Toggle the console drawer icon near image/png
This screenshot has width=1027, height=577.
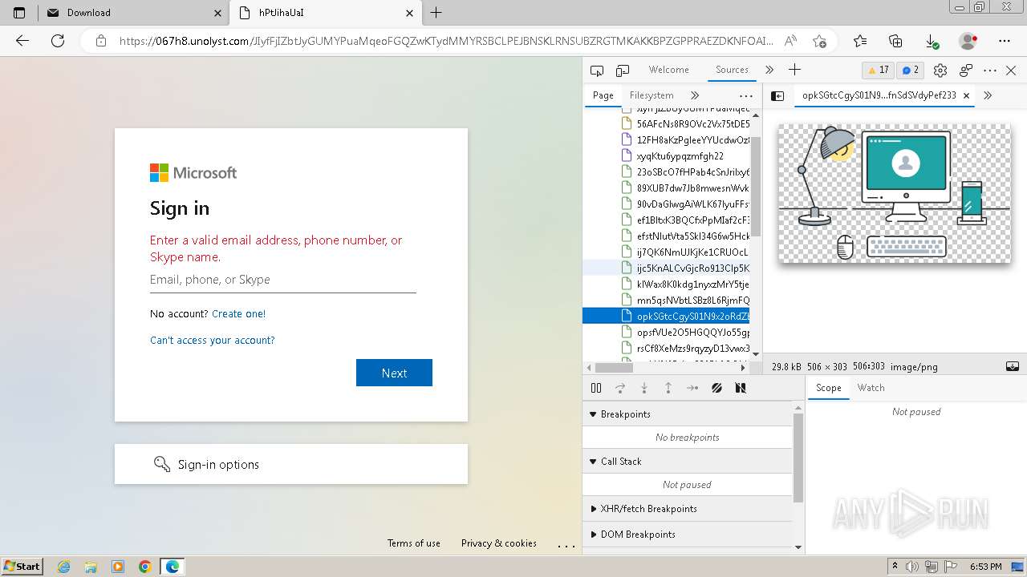pyautogui.click(x=1013, y=366)
